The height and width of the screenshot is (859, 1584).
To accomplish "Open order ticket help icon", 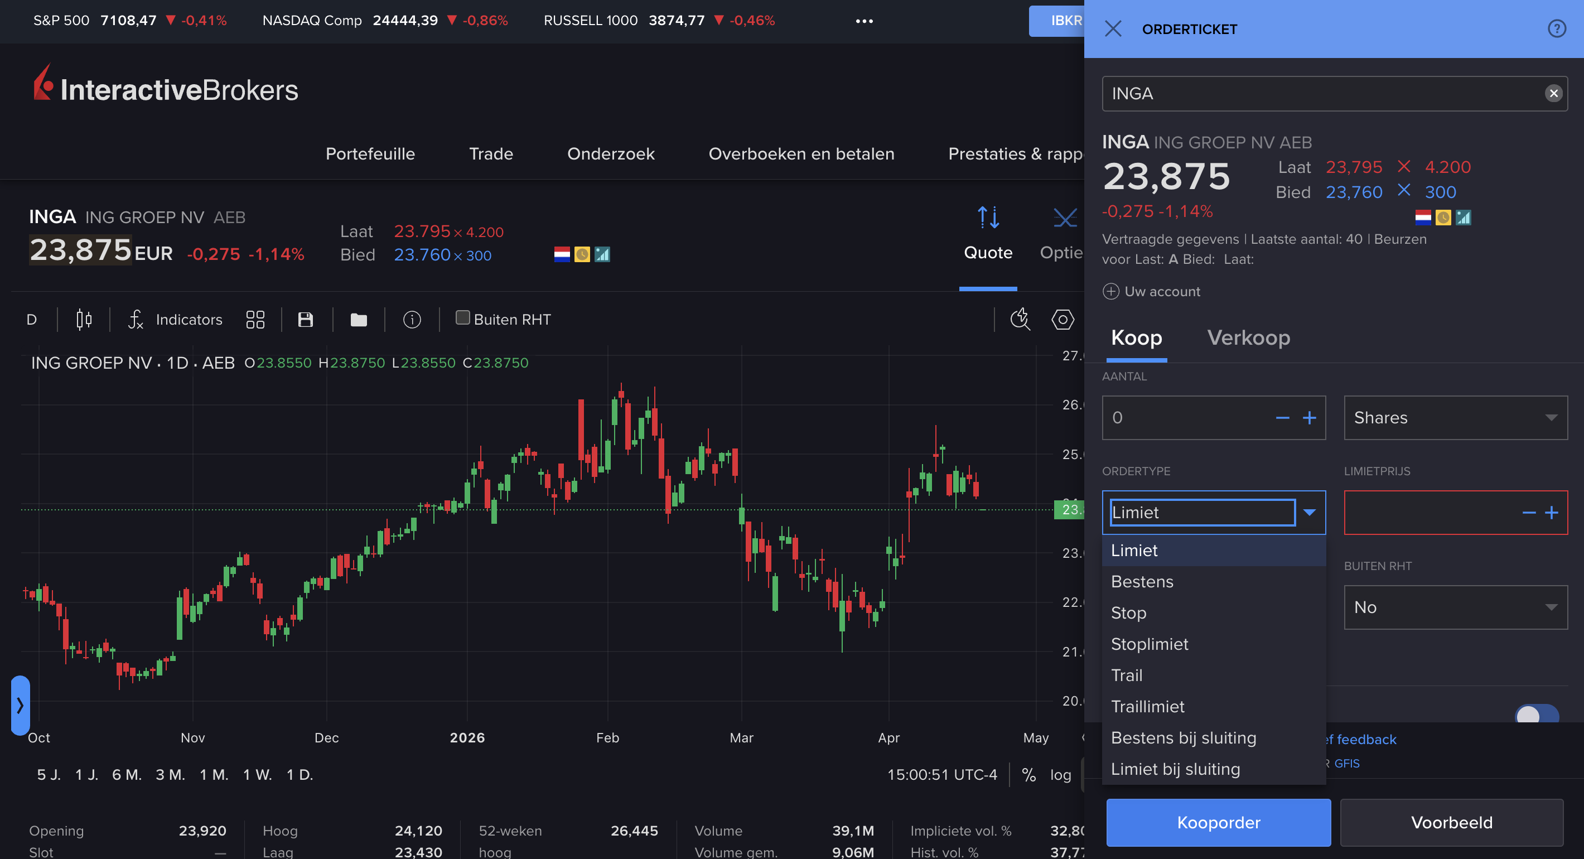I will coord(1556,29).
